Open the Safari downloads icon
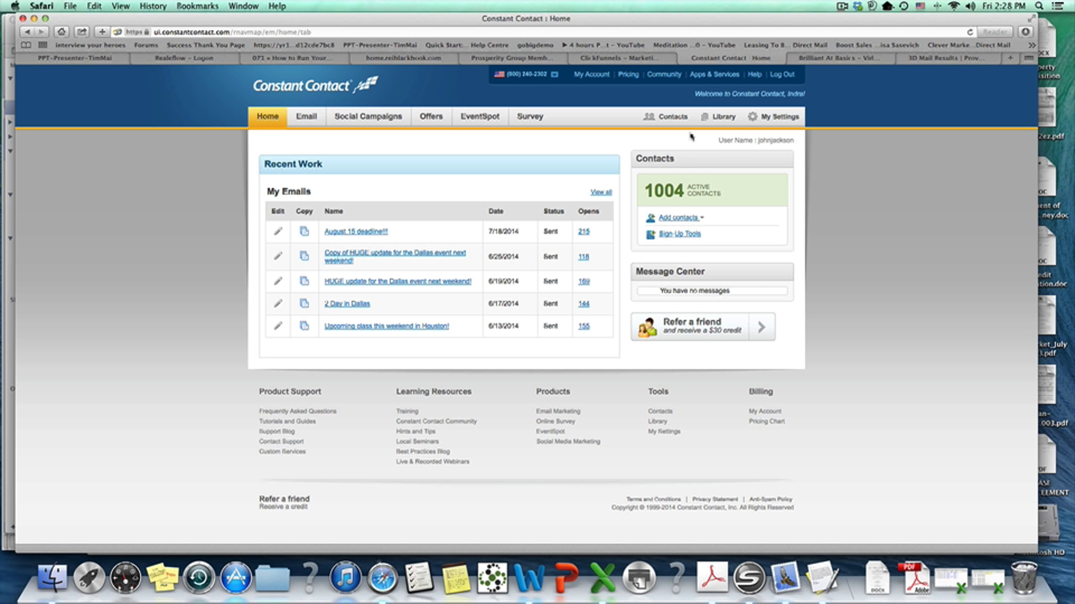 coord(1026,32)
